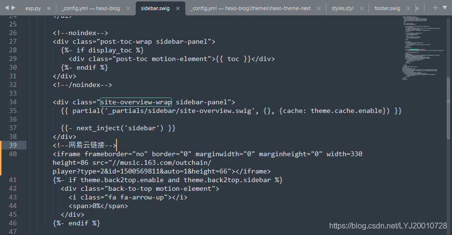Click line number 27 in the gutter
This screenshot has height=235, width=452.
click(13, 41)
